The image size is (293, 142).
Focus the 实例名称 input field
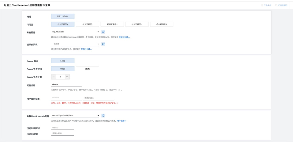tap(67, 85)
